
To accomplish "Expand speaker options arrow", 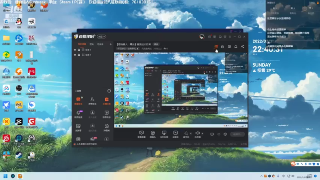I will coord(202,134).
